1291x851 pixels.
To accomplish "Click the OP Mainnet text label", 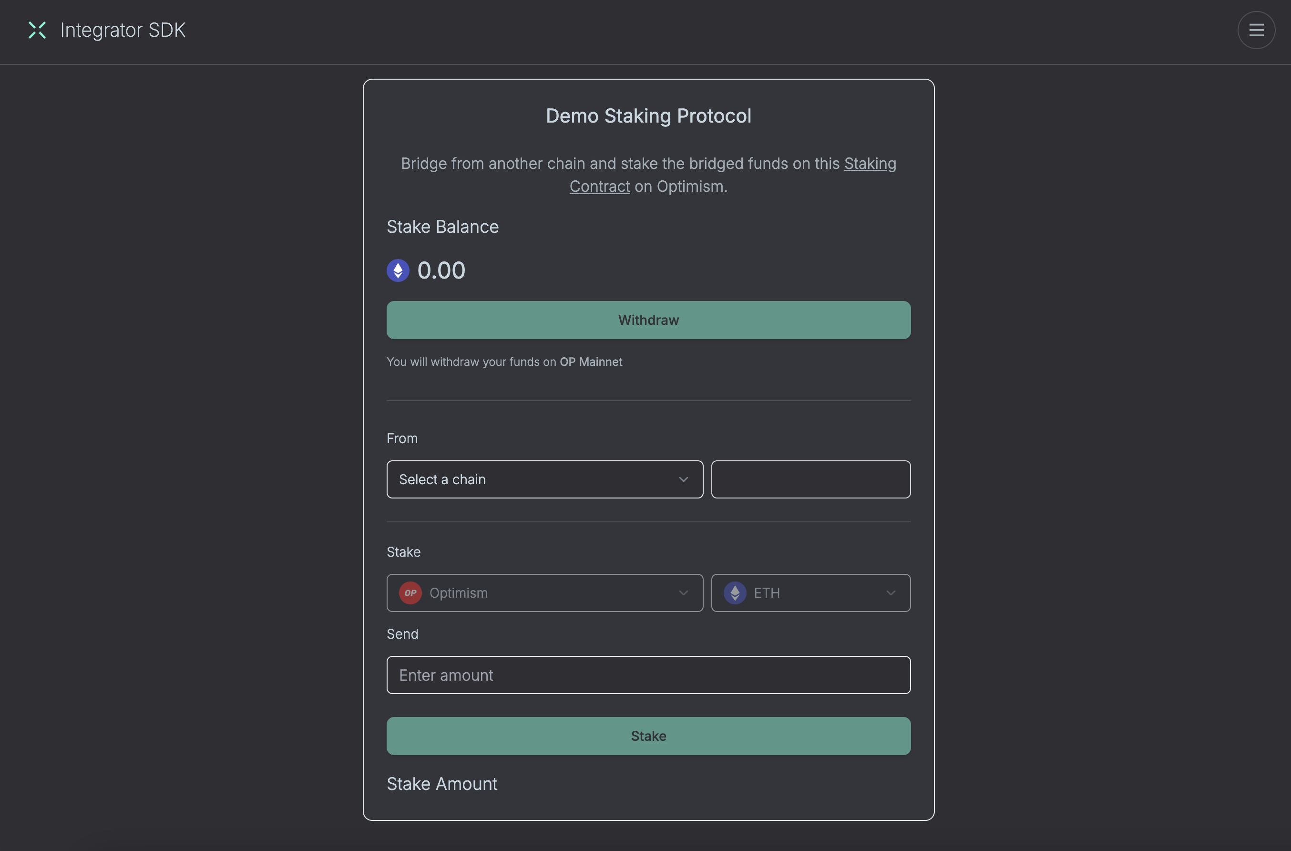I will click(x=591, y=362).
